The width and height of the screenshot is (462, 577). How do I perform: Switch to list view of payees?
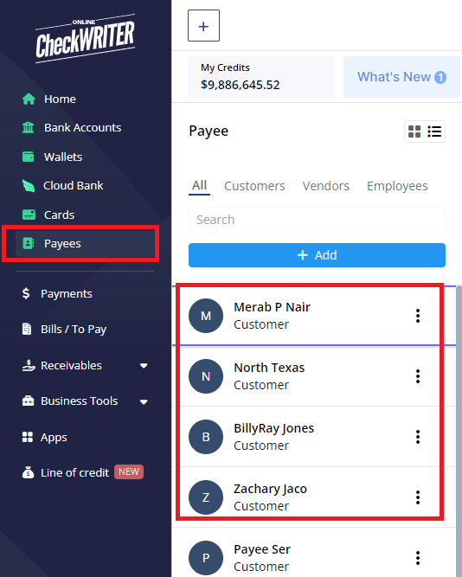(x=434, y=131)
